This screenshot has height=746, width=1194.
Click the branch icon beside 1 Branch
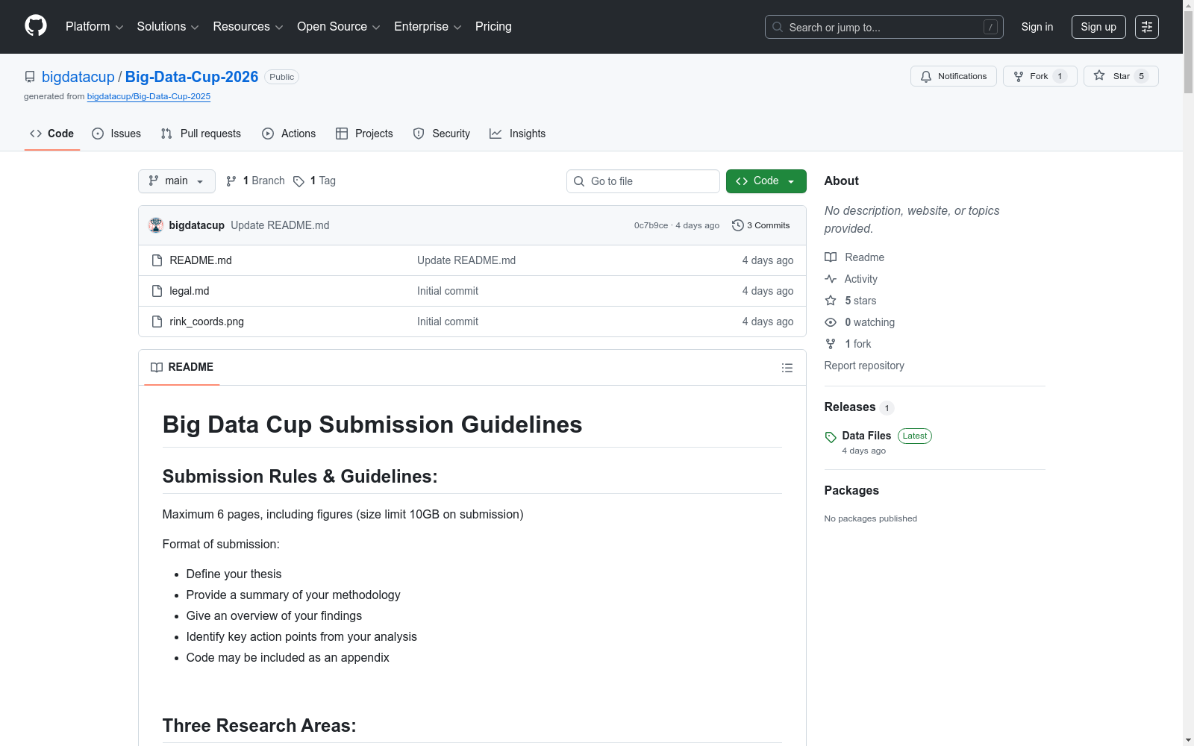pos(231,181)
